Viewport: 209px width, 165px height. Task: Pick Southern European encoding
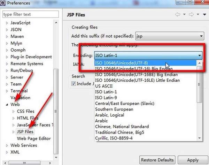tap(114, 109)
